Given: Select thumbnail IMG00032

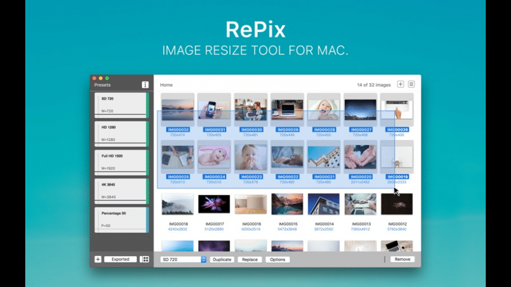Looking at the screenshot, I should coord(177,110).
